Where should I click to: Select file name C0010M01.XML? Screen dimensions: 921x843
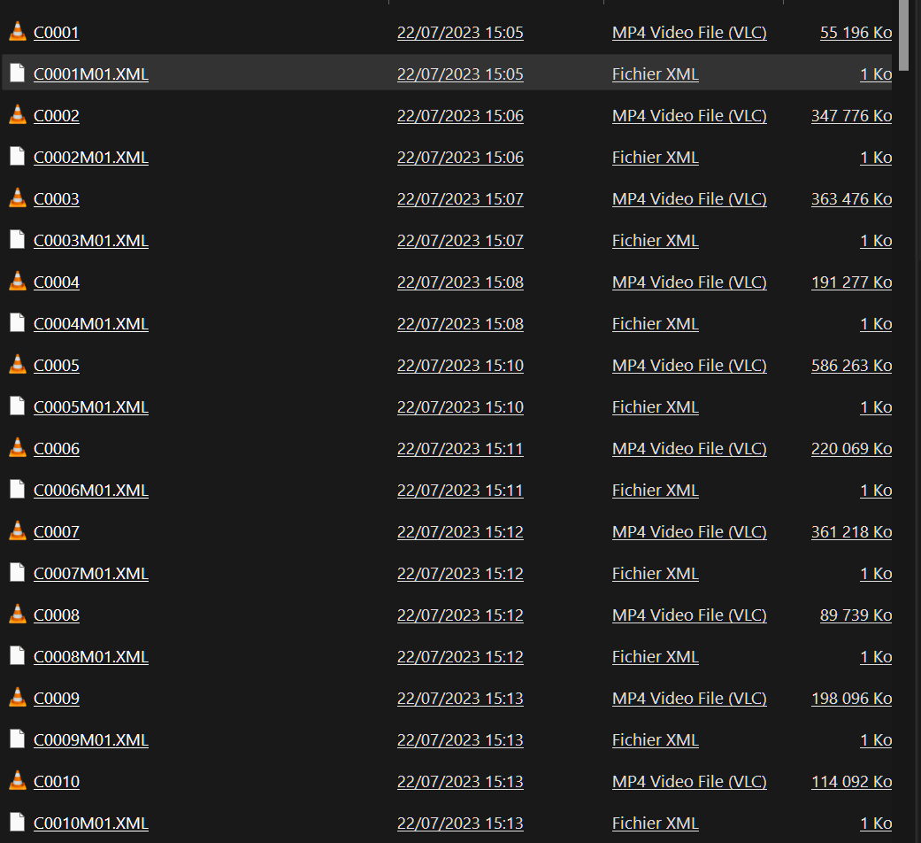pyautogui.click(x=90, y=824)
